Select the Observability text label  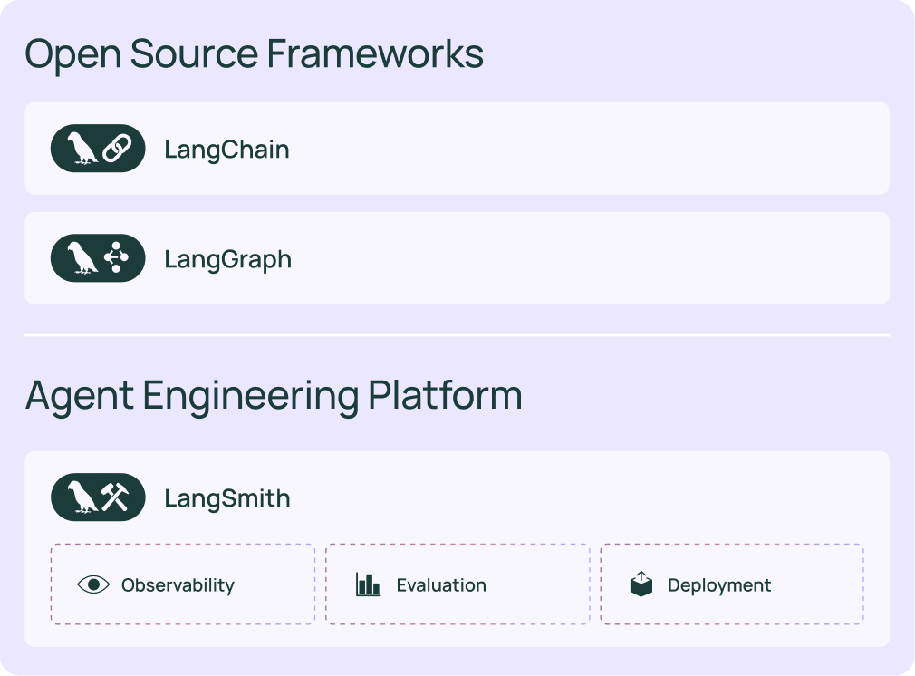point(178,585)
